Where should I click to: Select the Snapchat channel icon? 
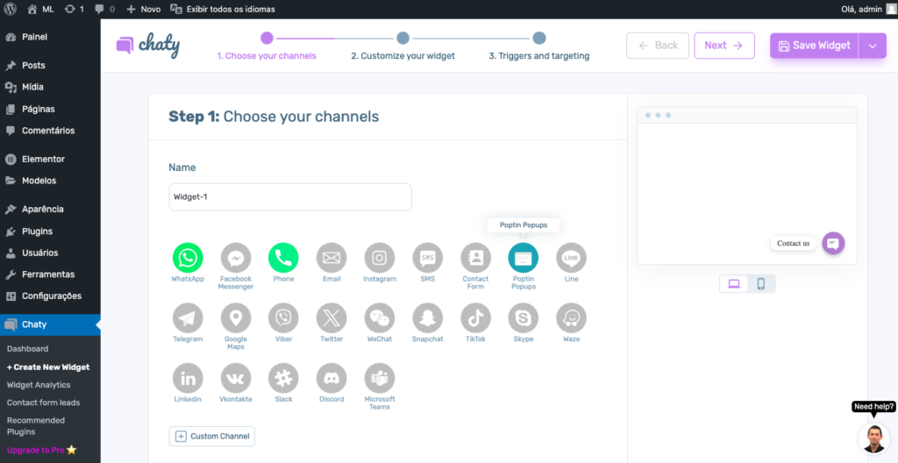(428, 318)
